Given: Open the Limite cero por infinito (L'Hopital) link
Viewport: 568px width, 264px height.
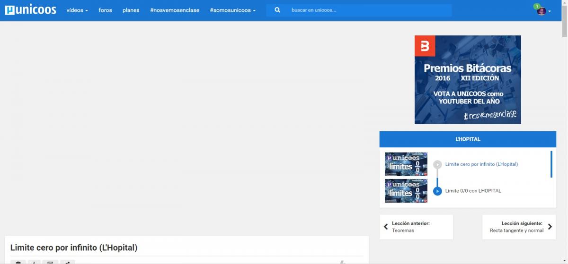Looking at the screenshot, I should (481, 164).
